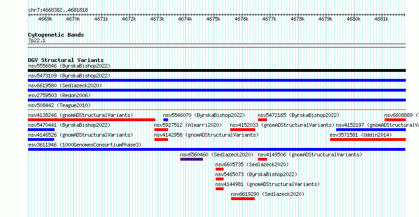Select the red nsv4149506 variant bar
Image resolution: width=419 pixels, height=217 pixels.
[262, 159]
